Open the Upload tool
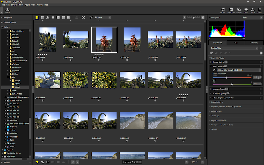 [253, 10]
